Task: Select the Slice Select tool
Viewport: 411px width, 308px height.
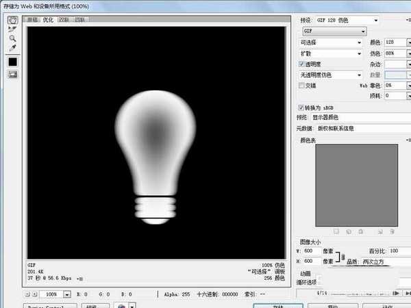Action: [x=12, y=29]
